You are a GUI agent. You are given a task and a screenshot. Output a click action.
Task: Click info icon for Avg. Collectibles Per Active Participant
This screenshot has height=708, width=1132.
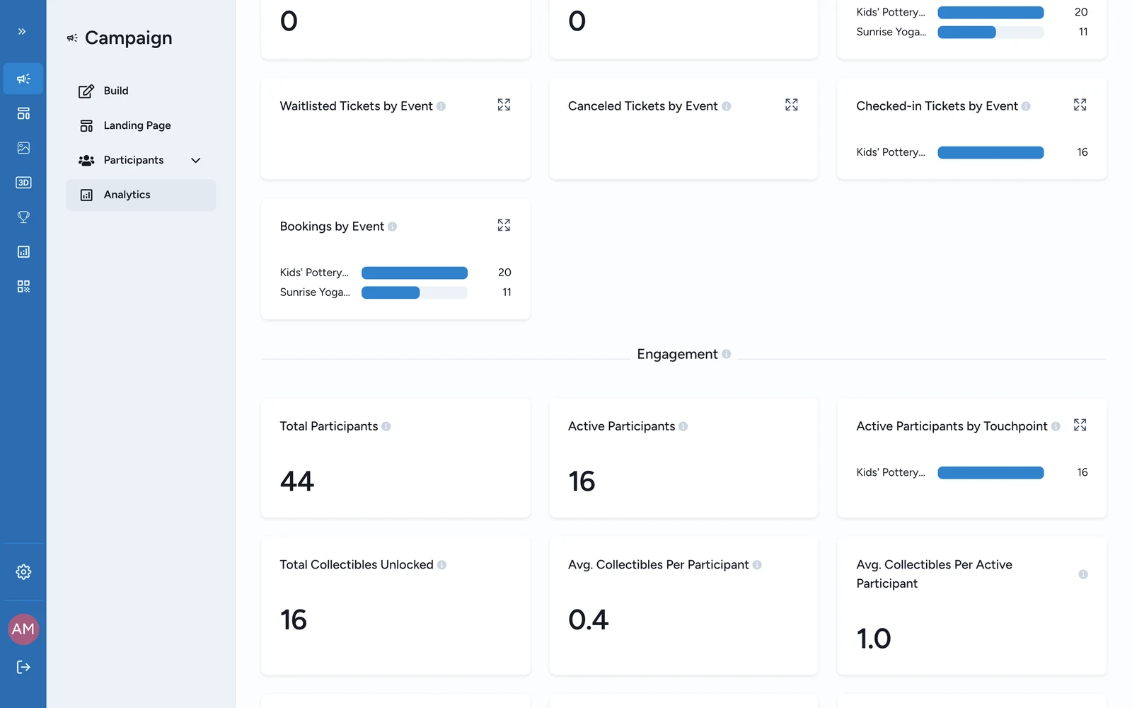point(1083,574)
